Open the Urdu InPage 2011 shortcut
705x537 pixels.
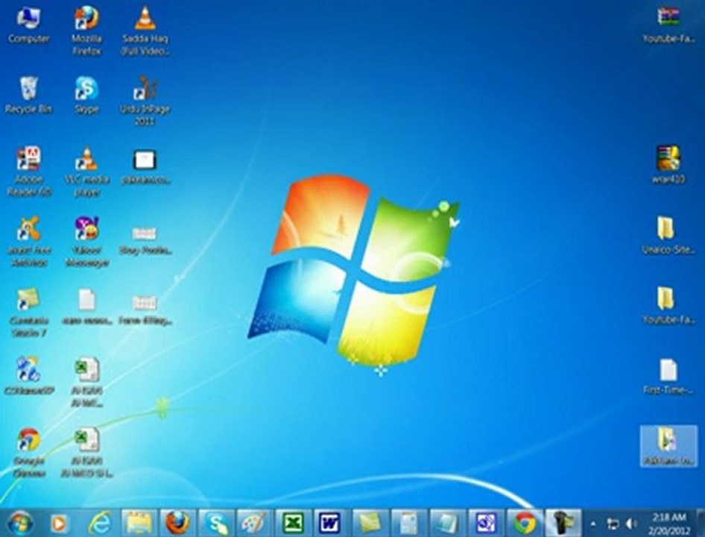click(x=145, y=101)
